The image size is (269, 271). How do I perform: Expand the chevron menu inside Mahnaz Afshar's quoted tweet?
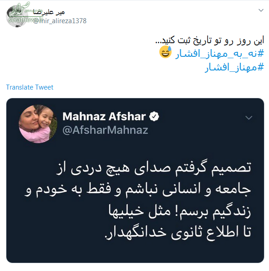coord(249,118)
